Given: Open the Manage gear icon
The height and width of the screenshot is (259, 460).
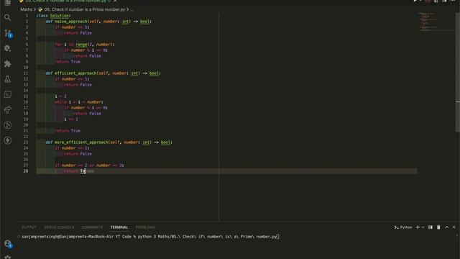Looking at the screenshot, I should 8,257.
